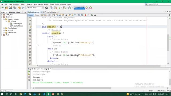
Task: Open the Navigate menu
Action: [16, 4]
